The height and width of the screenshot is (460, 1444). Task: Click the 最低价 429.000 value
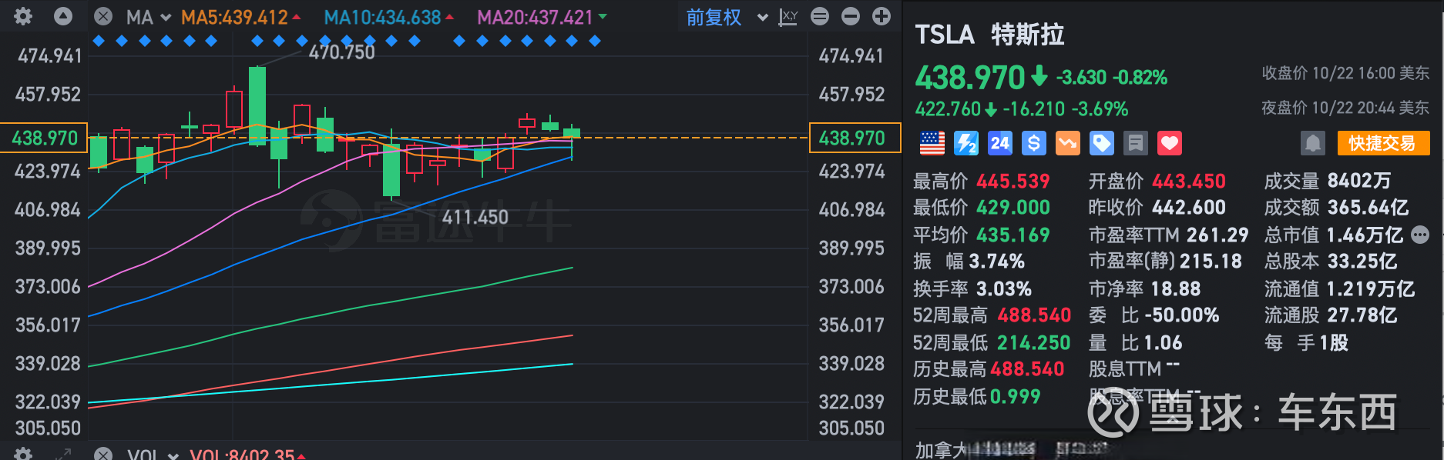point(1013,208)
